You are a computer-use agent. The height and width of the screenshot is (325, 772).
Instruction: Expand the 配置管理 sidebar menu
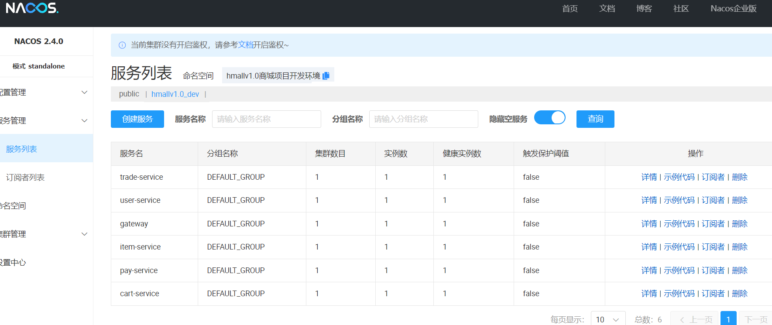coord(46,92)
